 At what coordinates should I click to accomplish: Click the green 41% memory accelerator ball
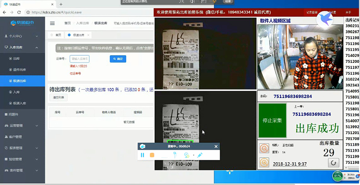click(337, 176)
